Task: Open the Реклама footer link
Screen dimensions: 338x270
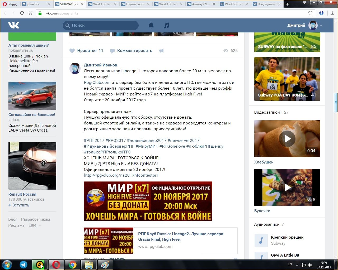Action: click(16, 225)
